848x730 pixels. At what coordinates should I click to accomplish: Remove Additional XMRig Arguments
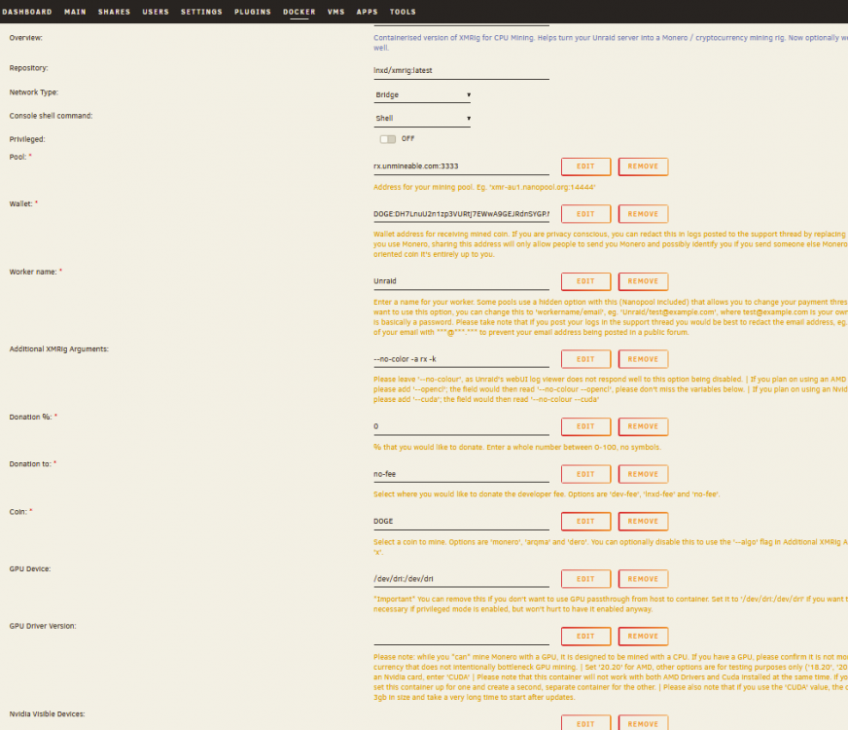(x=643, y=359)
